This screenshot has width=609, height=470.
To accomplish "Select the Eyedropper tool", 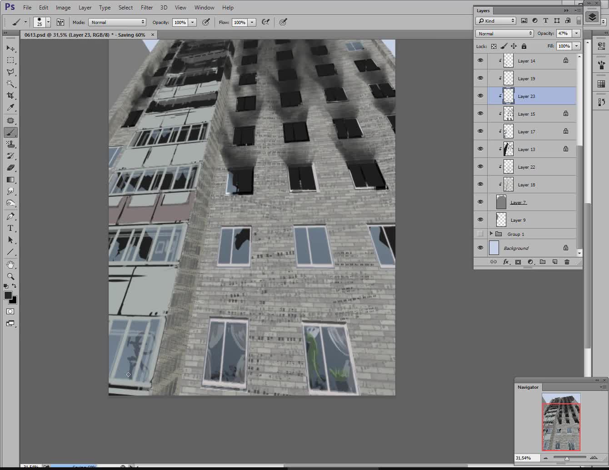I will (x=10, y=108).
